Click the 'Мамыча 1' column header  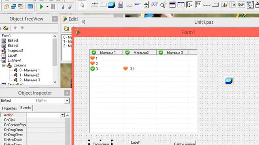[106, 52]
